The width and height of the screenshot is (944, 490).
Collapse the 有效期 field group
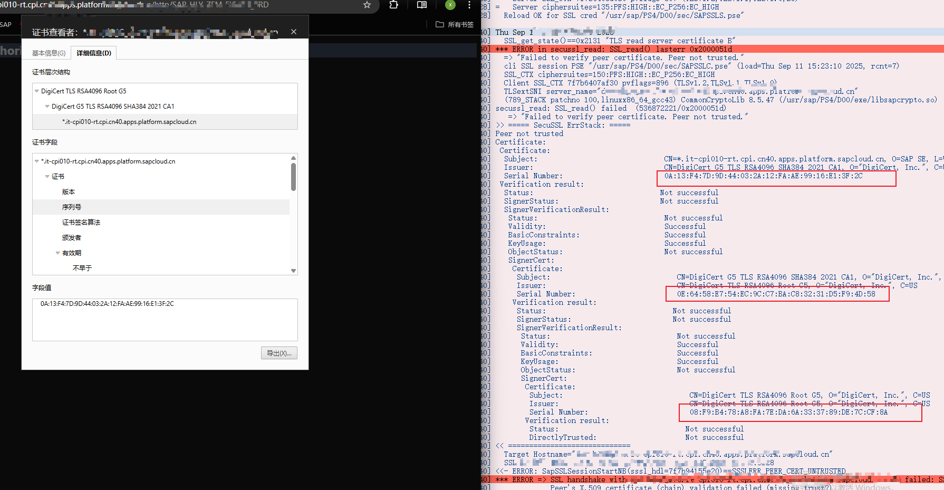coord(58,253)
